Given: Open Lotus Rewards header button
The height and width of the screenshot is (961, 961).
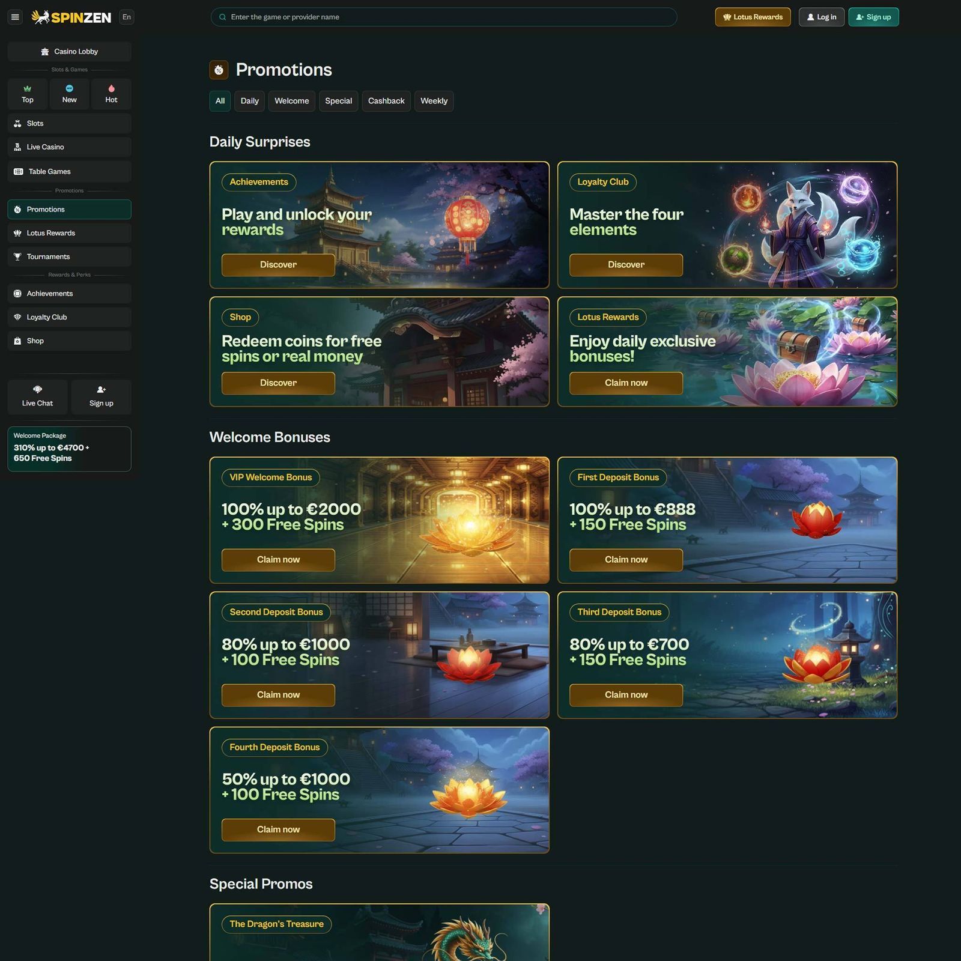Looking at the screenshot, I should pyautogui.click(x=753, y=17).
